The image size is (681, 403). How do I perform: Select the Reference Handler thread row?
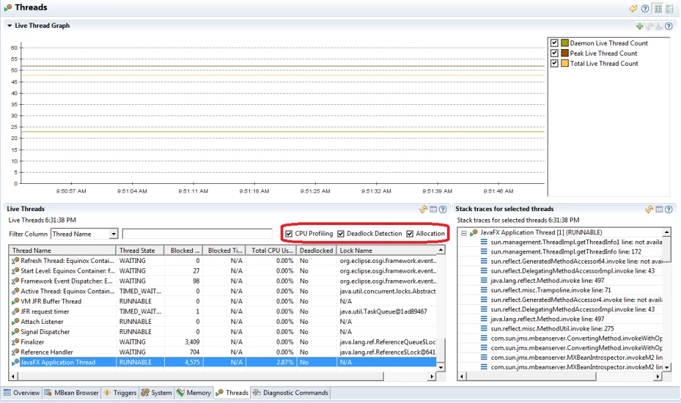pyautogui.click(x=222, y=353)
